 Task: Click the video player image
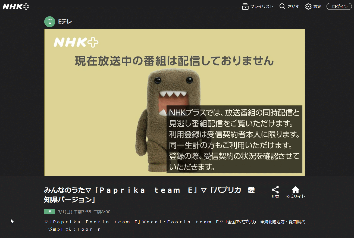tap(175, 103)
